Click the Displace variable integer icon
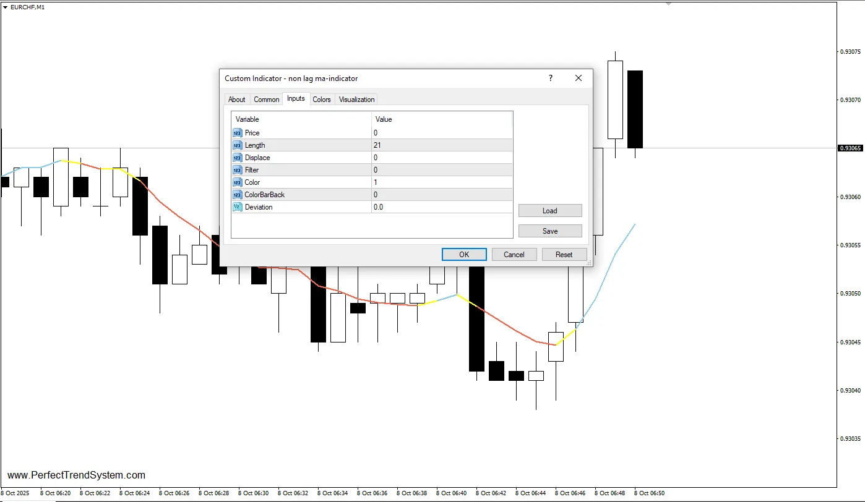This screenshot has height=502, width=865. pyautogui.click(x=238, y=158)
